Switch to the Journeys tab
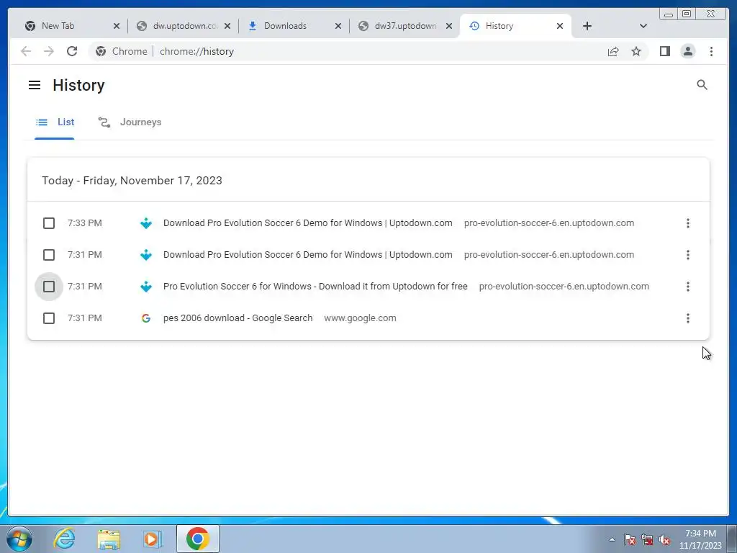The width and height of the screenshot is (737, 553). [130, 122]
